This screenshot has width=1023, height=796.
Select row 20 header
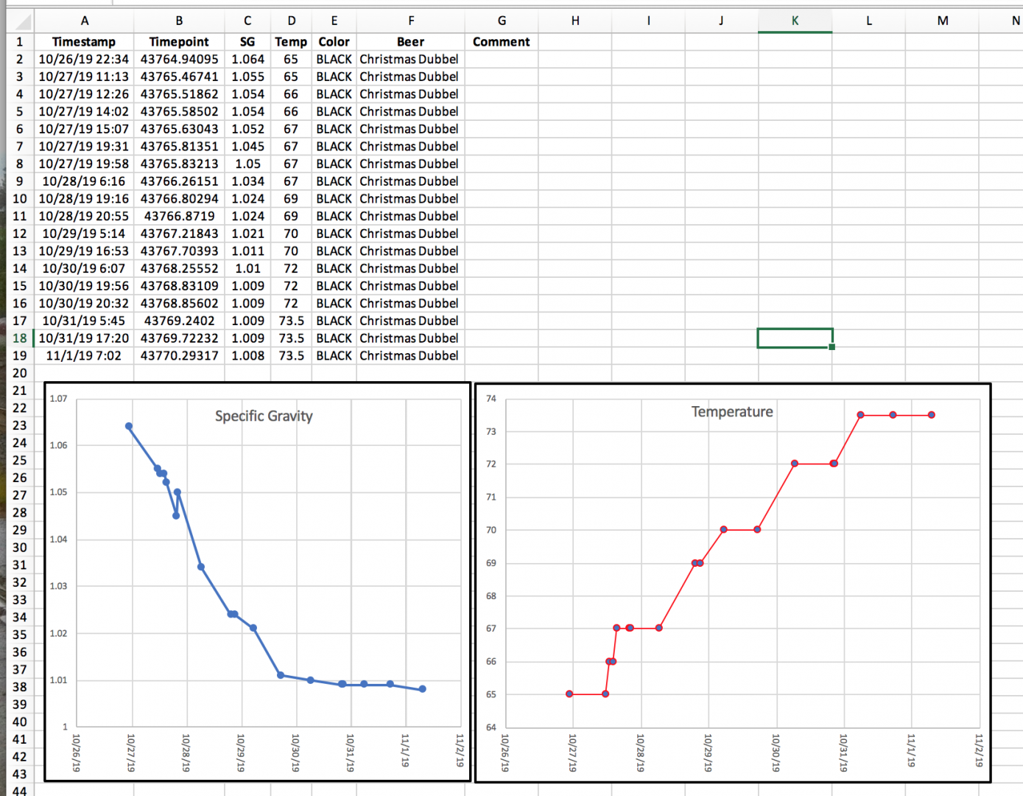pyautogui.click(x=19, y=373)
